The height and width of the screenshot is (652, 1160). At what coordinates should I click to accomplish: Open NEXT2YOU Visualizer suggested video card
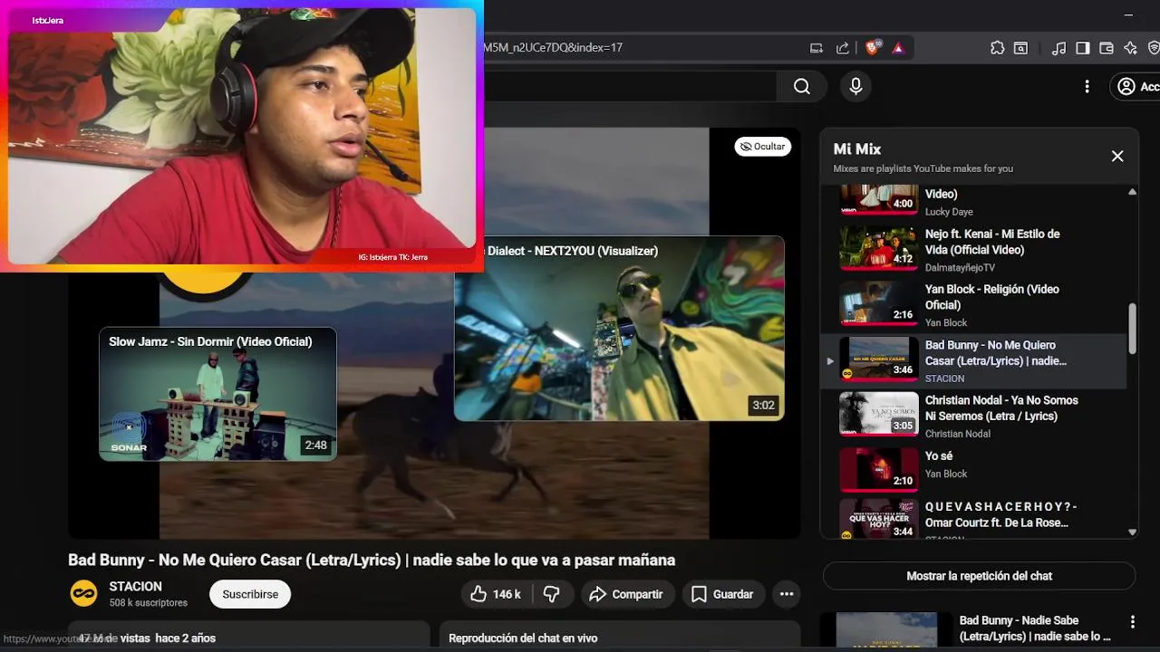[619, 329]
